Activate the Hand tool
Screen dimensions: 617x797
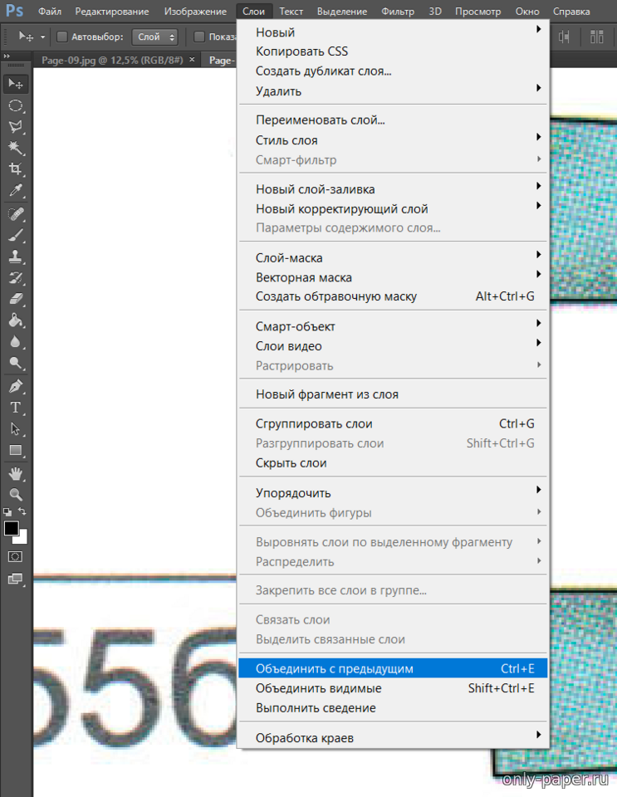tap(16, 473)
